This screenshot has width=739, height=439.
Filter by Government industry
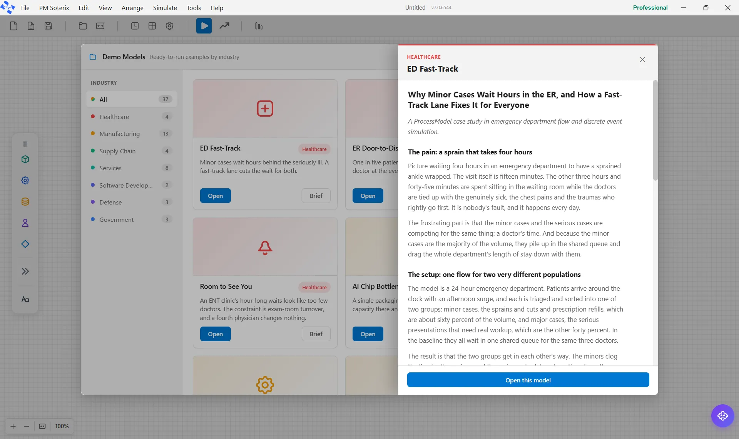click(x=132, y=219)
